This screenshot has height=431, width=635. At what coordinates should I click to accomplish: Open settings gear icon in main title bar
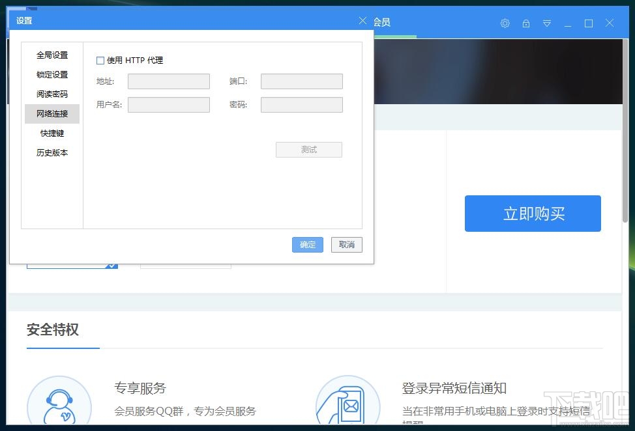click(x=505, y=23)
